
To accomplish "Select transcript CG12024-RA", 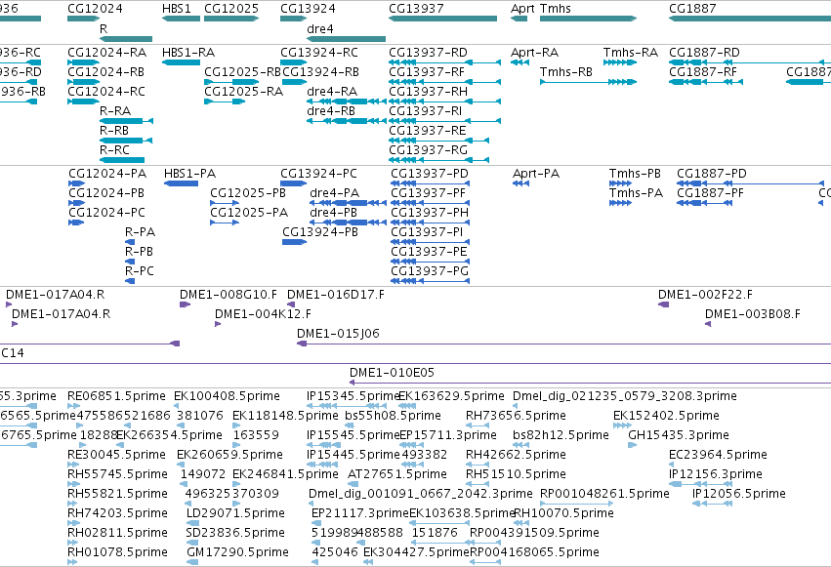I will (83, 62).
